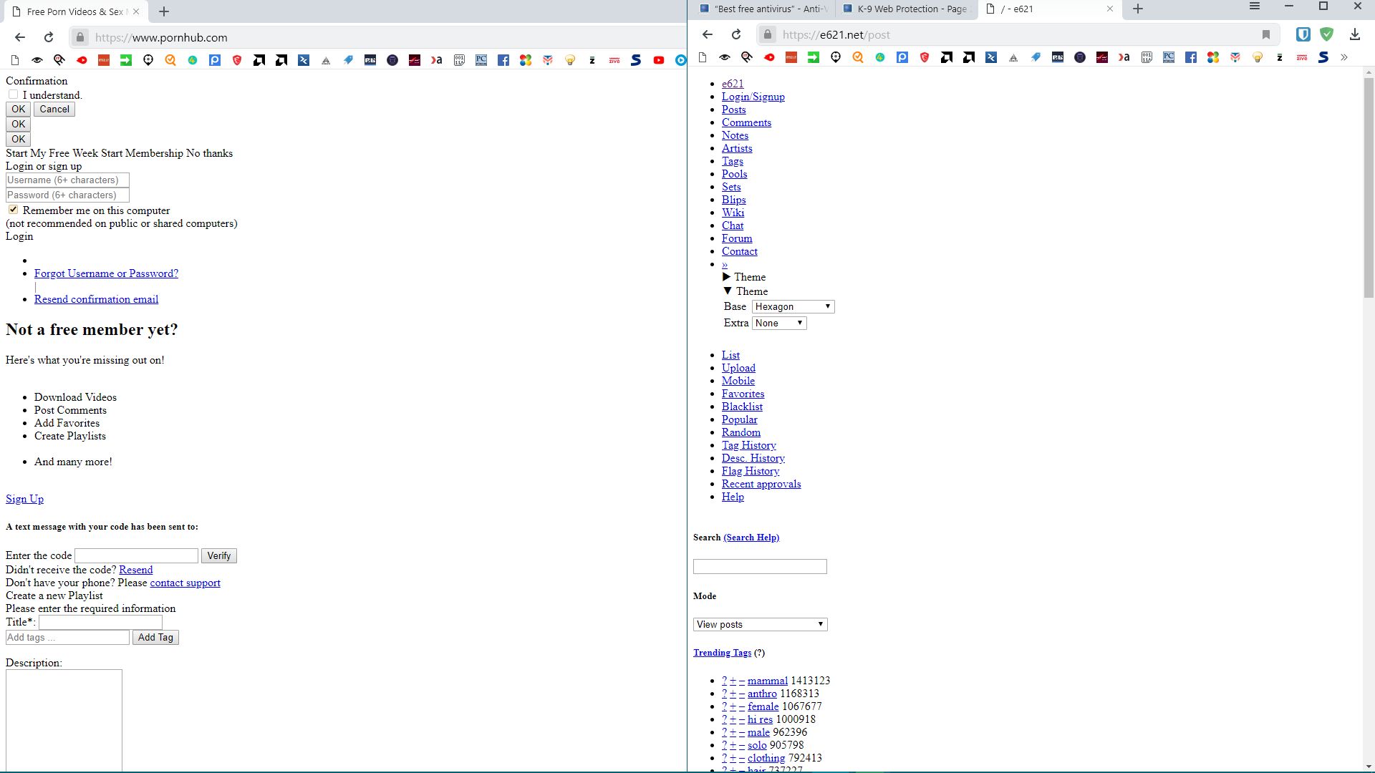Open the Mode dropdown showing View posts
1375x773 pixels.
pyautogui.click(x=760, y=624)
